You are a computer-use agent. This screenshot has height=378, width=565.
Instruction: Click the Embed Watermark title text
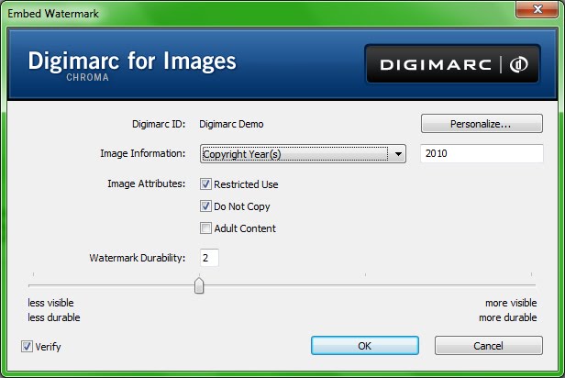[x=53, y=14]
